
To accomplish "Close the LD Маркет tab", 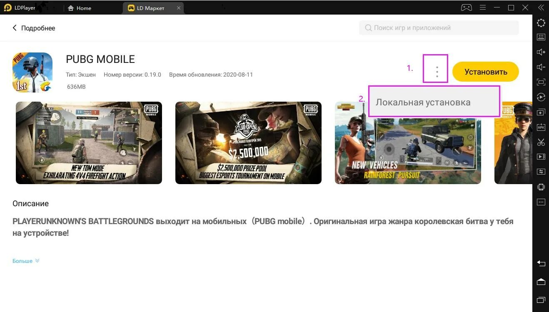I will pyautogui.click(x=179, y=8).
